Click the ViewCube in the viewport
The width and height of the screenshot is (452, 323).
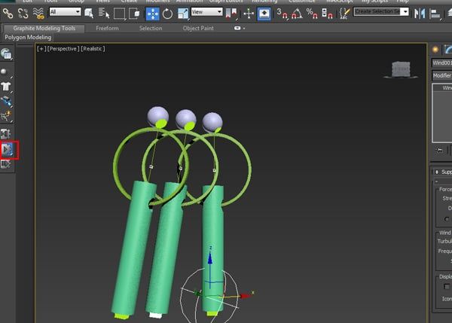tap(401, 69)
